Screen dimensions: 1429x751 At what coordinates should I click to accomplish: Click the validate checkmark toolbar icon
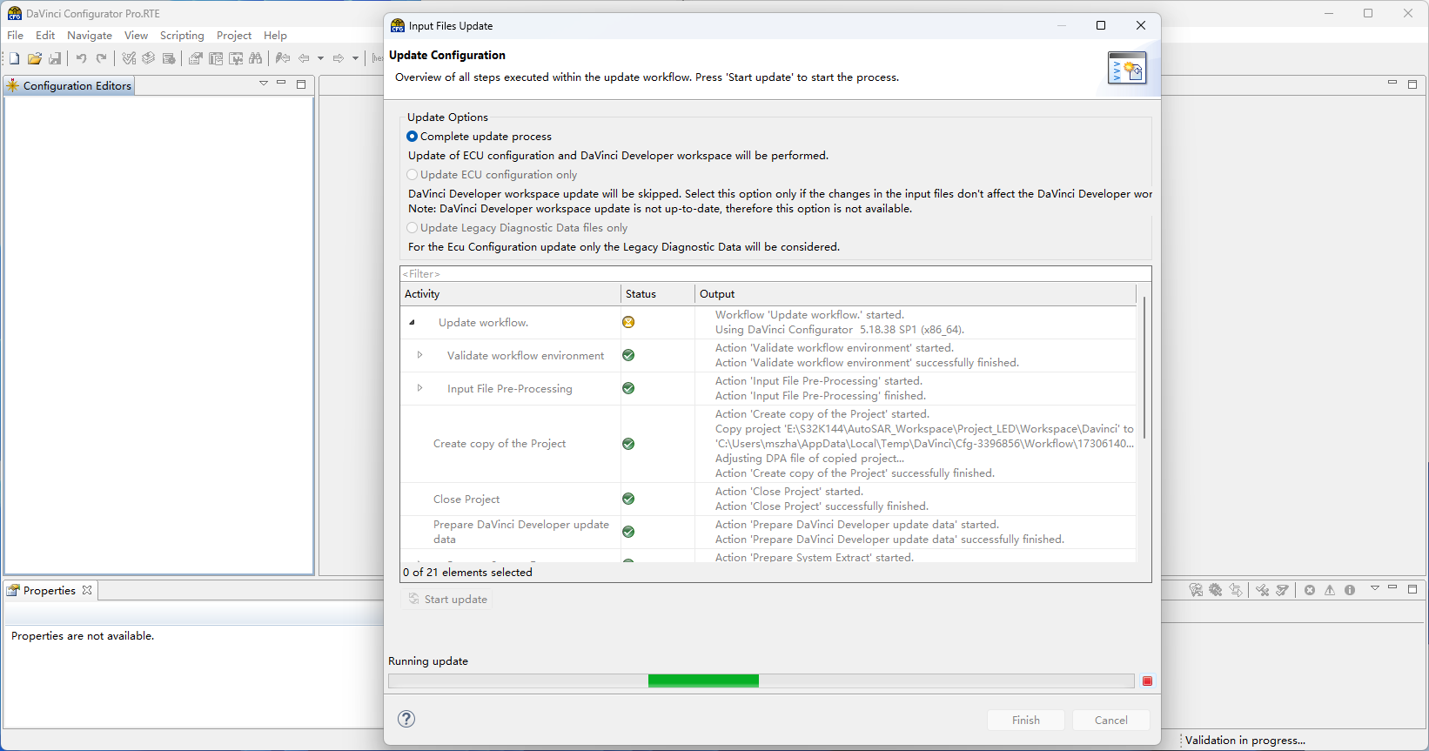pos(129,58)
